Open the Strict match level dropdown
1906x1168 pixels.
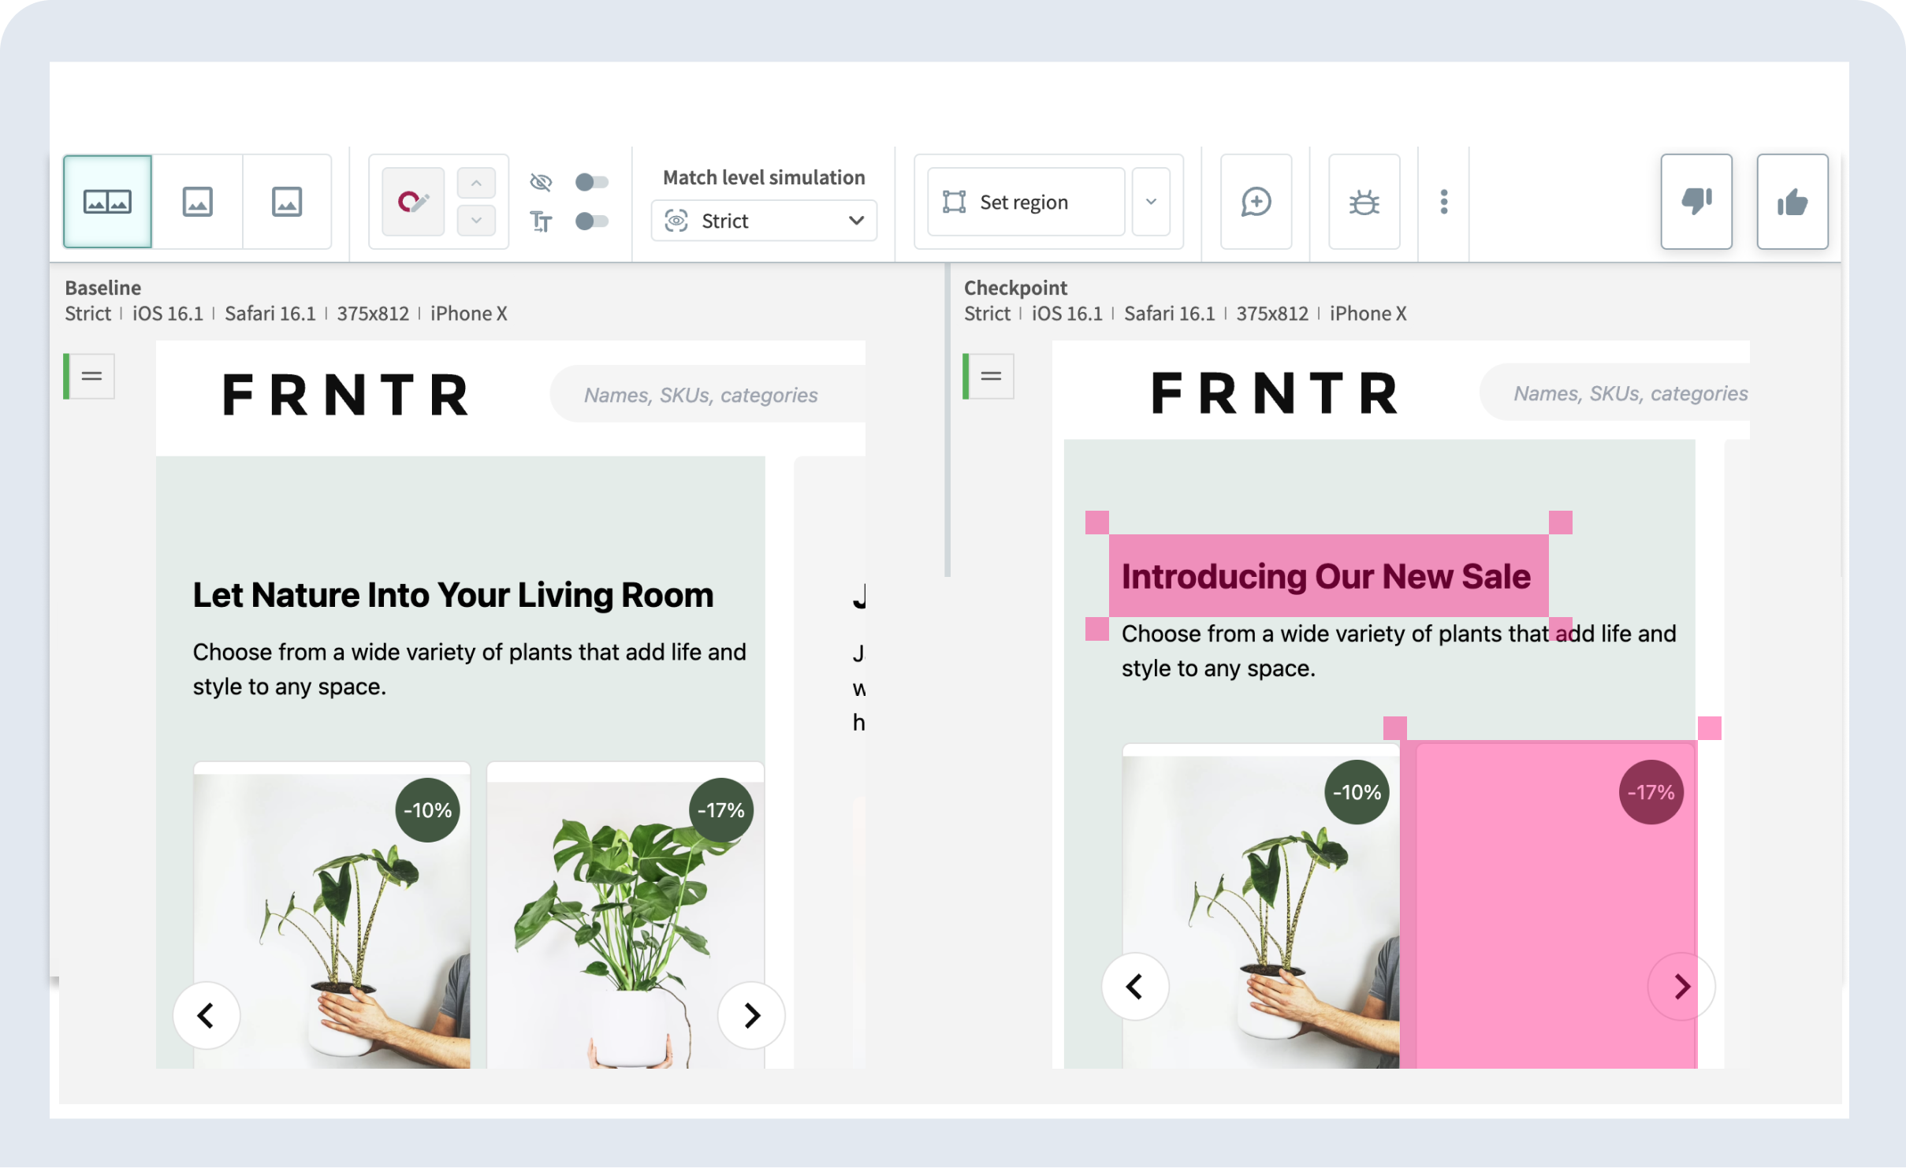pyautogui.click(x=764, y=221)
